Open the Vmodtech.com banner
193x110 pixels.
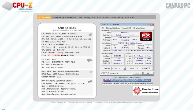click(146, 91)
